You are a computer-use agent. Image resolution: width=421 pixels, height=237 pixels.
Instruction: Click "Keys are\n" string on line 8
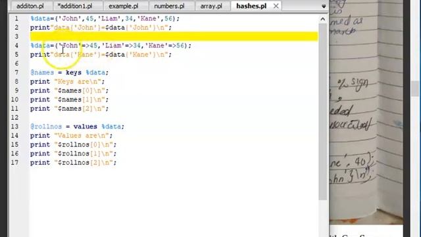(78, 82)
